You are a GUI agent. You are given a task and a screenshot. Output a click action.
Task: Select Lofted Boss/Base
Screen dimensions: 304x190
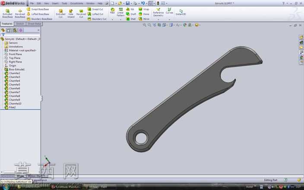[38, 14]
